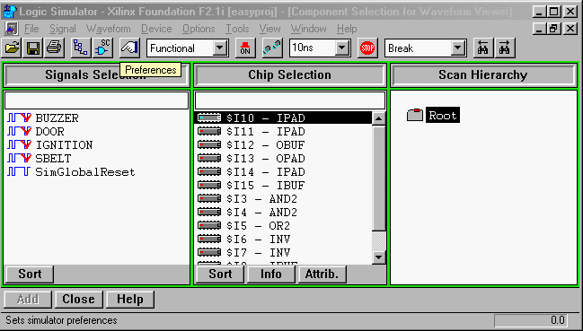Expand the Functional simulation mode dropdown

click(x=220, y=48)
